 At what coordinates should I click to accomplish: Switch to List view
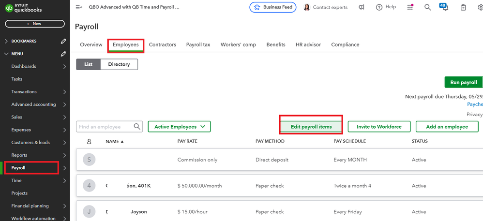(x=88, y=64)
